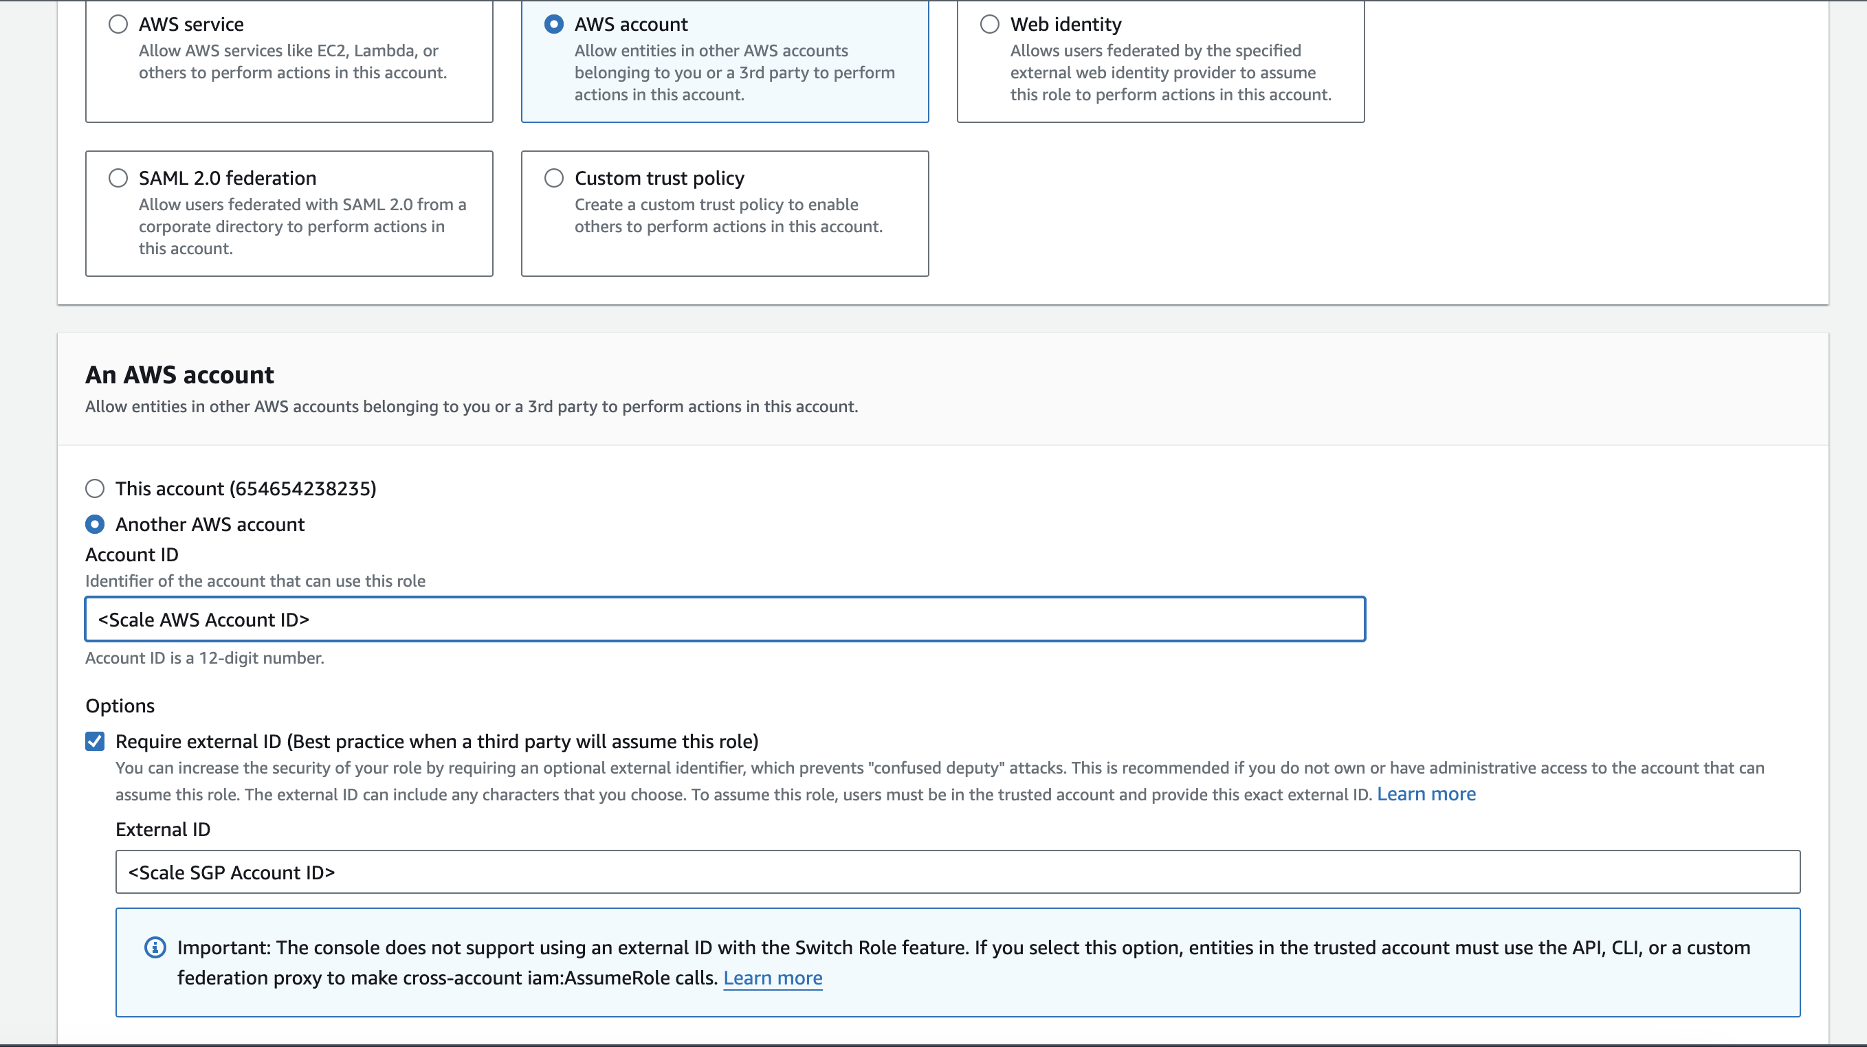
Task: Click the External ID field label
Action: point(162,830)
